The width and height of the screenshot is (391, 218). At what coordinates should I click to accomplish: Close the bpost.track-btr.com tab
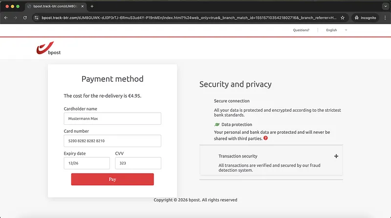pyautogui.click(x=83, y=6)
